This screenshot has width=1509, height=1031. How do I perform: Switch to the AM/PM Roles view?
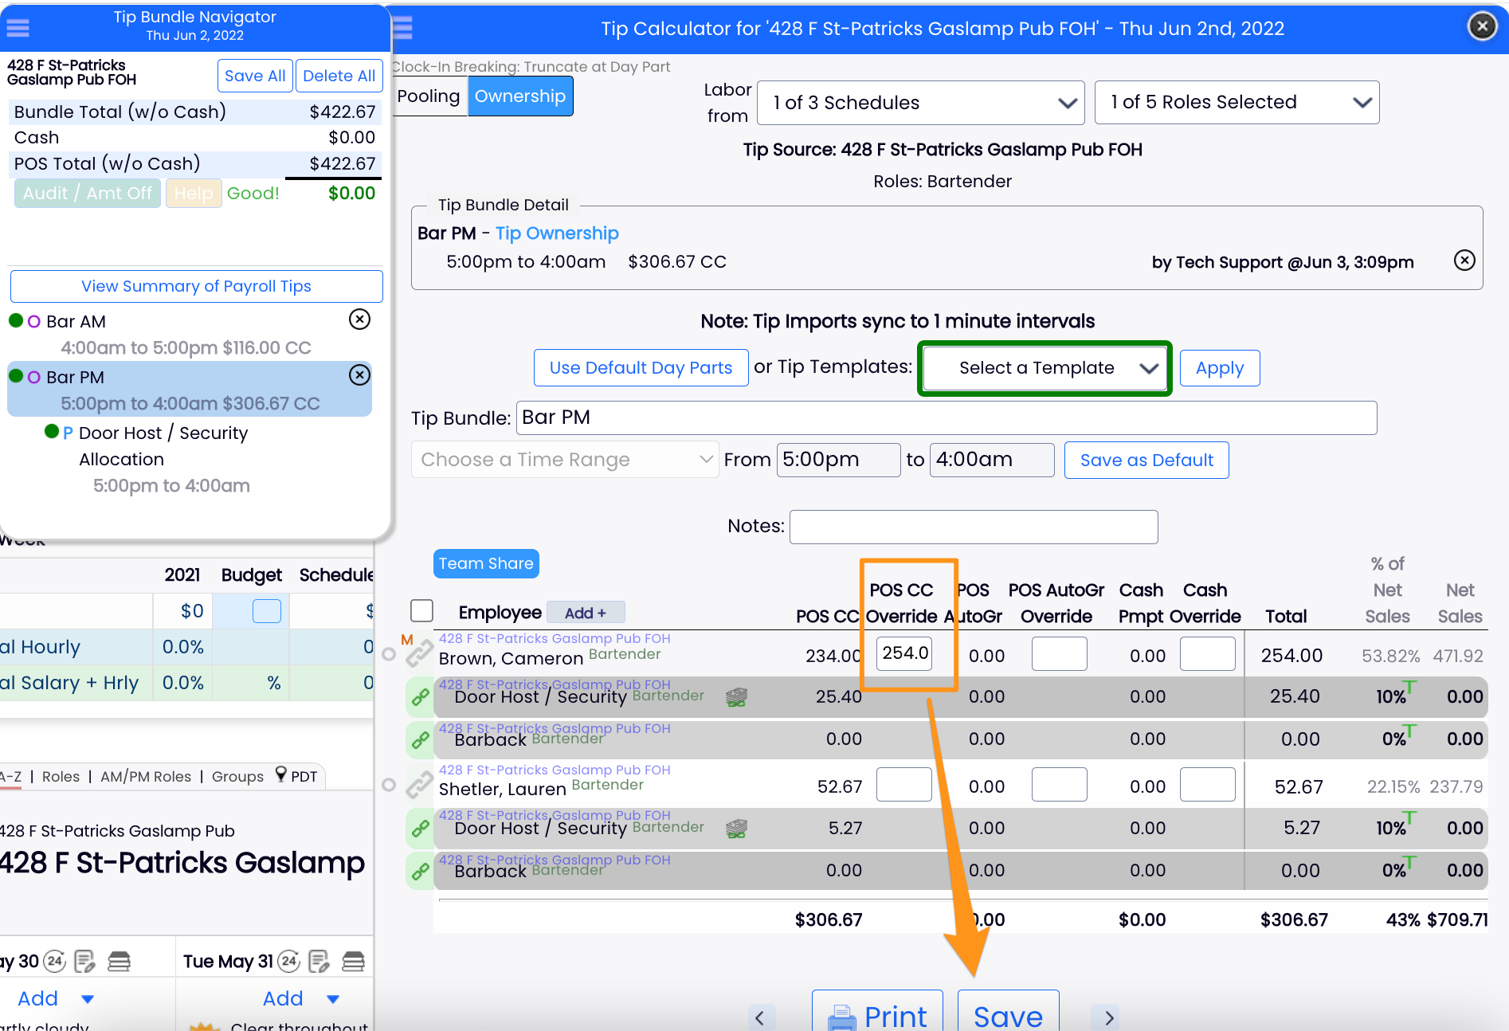[x=146, y=777]
